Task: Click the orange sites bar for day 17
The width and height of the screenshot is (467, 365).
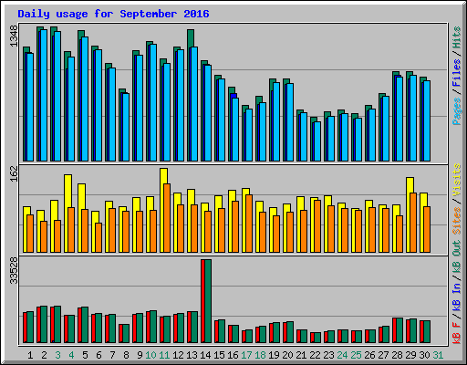Action: tap(249, 224)
